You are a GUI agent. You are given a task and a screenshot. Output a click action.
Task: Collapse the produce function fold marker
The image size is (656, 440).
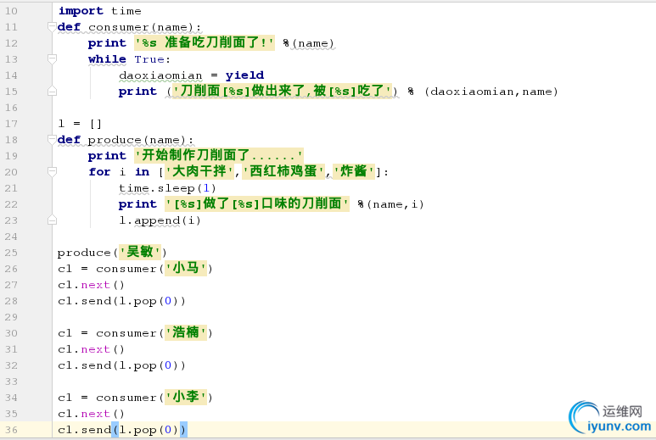tap(52, 140)
